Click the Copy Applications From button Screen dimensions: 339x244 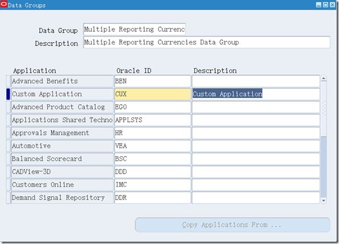coord(232,225)
